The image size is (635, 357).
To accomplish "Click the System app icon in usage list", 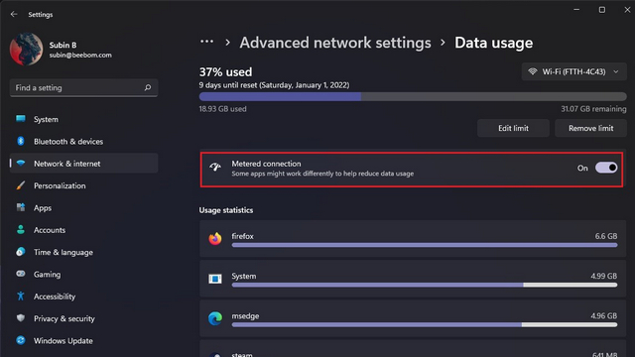I will pos(215,279).
